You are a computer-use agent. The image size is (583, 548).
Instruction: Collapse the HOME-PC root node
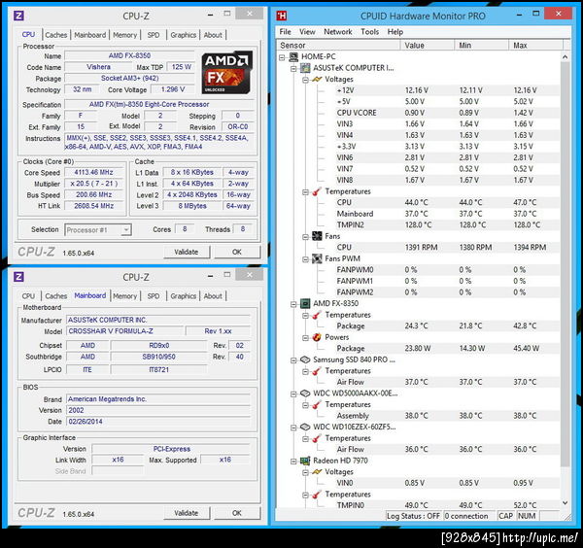point(282,57)
